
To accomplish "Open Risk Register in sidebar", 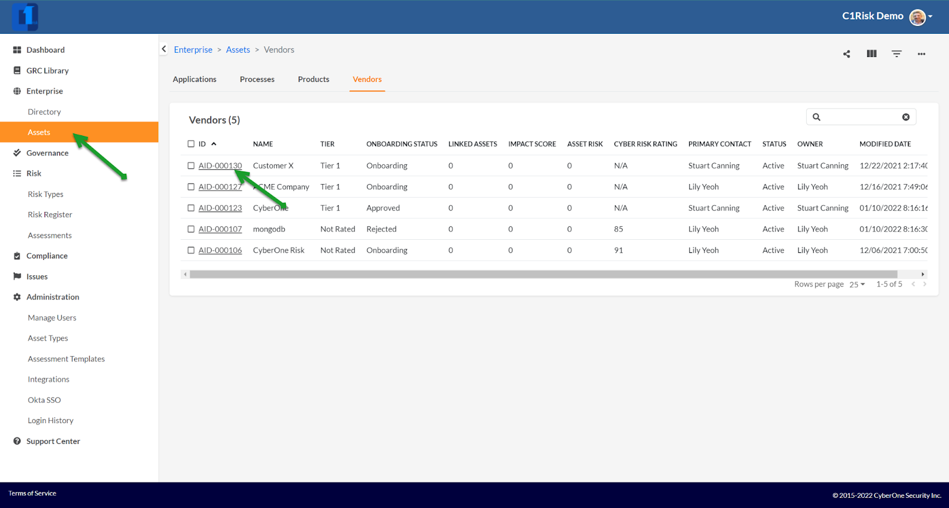I will [x=50, y=215].
